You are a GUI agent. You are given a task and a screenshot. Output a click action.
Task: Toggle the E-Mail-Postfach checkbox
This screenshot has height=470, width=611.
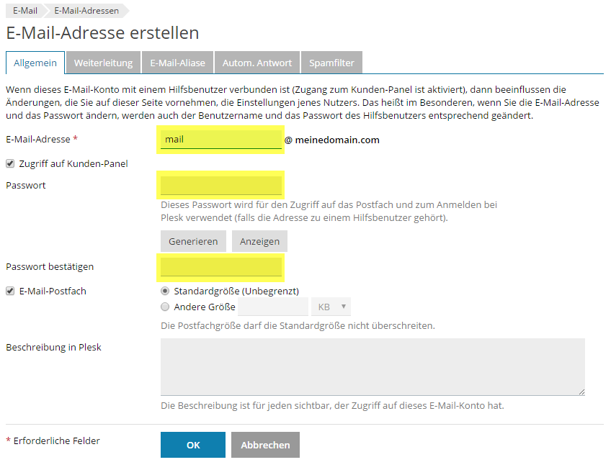[x=10, y=291]
